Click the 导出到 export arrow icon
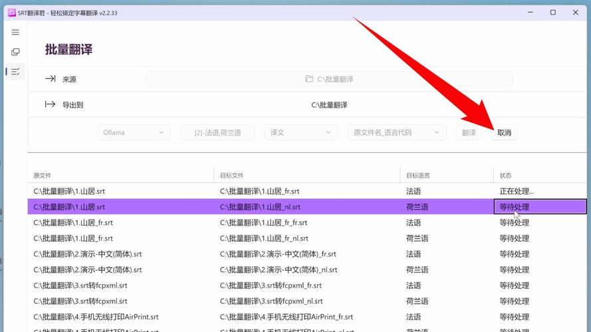This screenshot has height=332, width=591. click(x=50, y=104)
